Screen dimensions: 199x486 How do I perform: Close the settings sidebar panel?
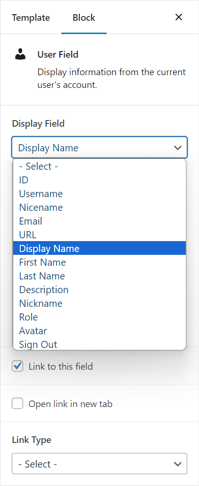click(179, 17)
